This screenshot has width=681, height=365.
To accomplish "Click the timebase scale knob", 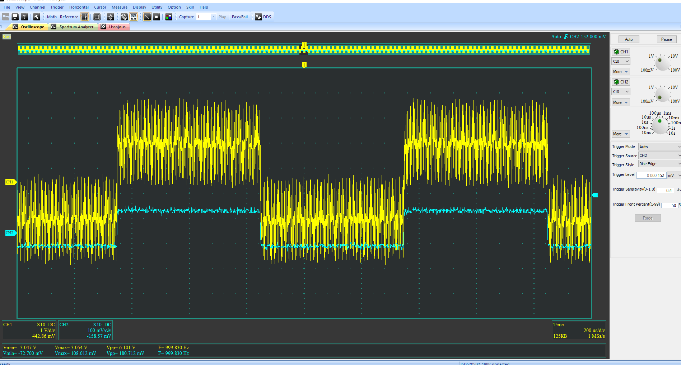I will pos(660,125).
